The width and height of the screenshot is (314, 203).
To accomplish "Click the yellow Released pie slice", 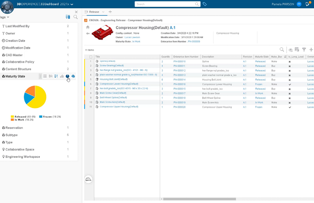I will click(39, 98).
